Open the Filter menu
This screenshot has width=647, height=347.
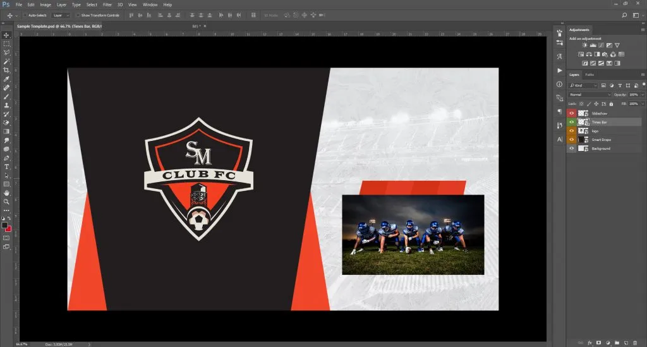107,4
